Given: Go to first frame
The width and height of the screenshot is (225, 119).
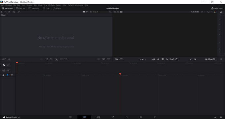Looking at the screenshot, I should tap(153, 59).
